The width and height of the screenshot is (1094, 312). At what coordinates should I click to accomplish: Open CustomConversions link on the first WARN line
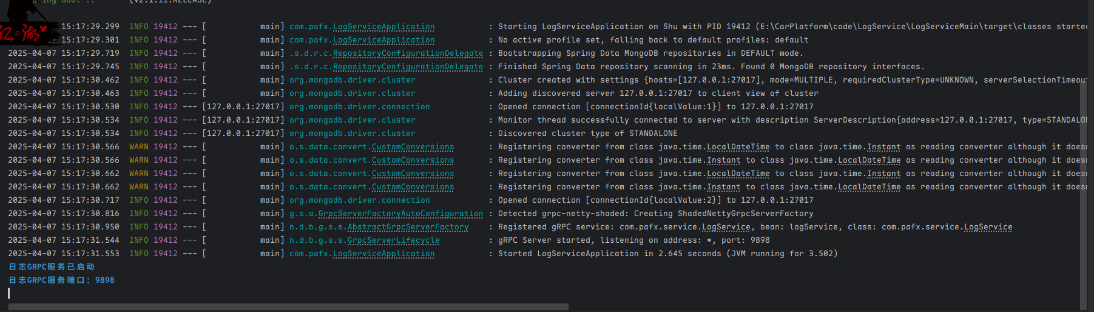[413, 147]
